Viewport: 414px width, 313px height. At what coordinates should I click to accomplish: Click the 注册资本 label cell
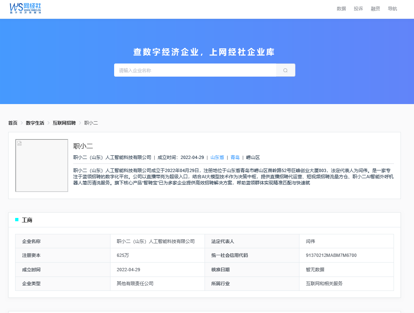pyautogui.click(x=63, y=255)
